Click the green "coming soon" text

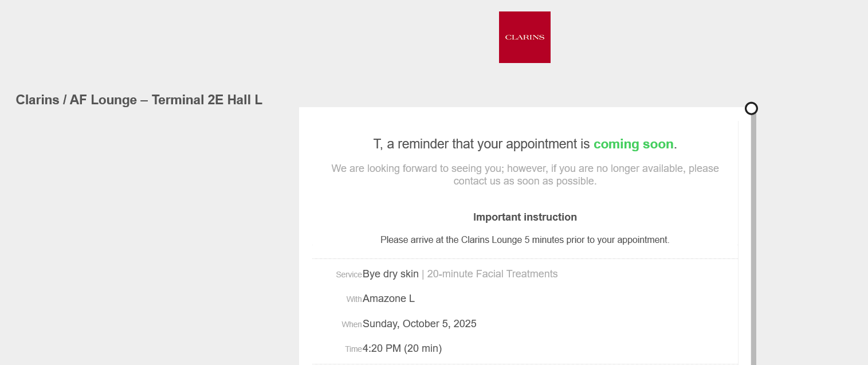pos(633,144)
